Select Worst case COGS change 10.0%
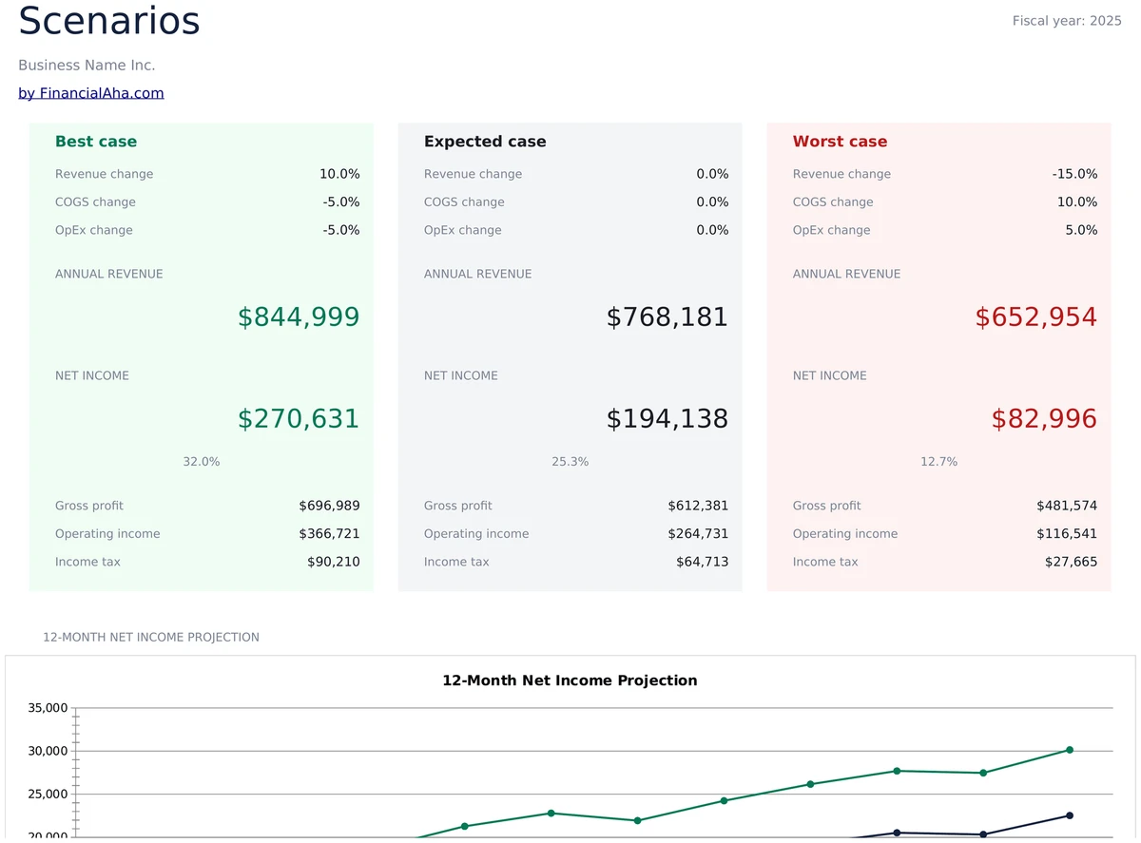 [x=1077, y=202]
